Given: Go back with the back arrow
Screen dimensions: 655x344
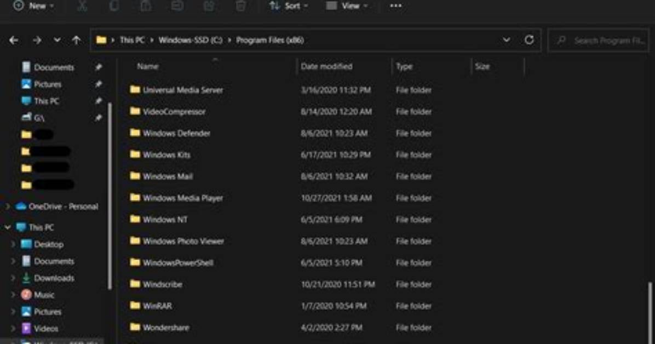Looking at the screenshot, I should point(14,40).
